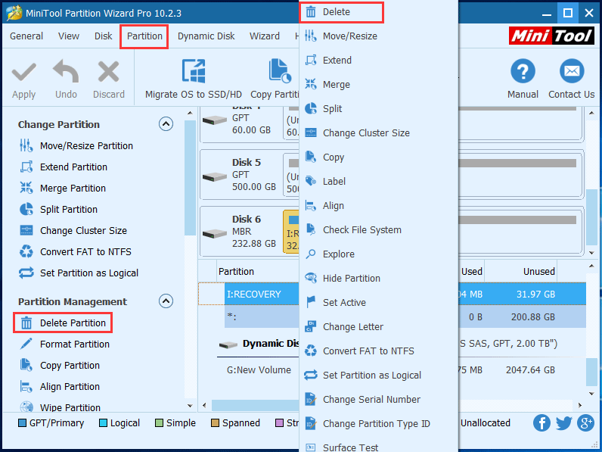Pick Change Cluster Size in the sidebar
The width and height of the screenshot is (602, 452).
tap(73, 230)
